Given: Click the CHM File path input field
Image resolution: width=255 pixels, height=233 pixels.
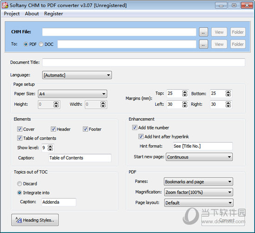Looking at the screenshot, I should pos(119,32).
